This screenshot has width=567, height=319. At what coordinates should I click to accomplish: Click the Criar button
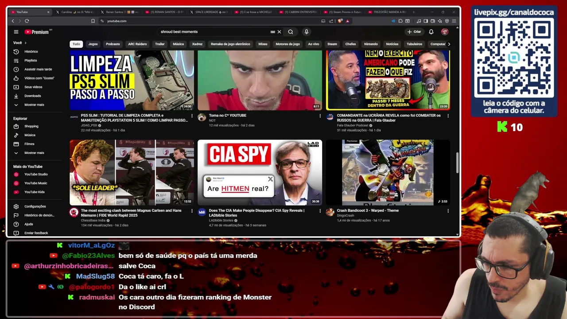click(x=414, y=32)
